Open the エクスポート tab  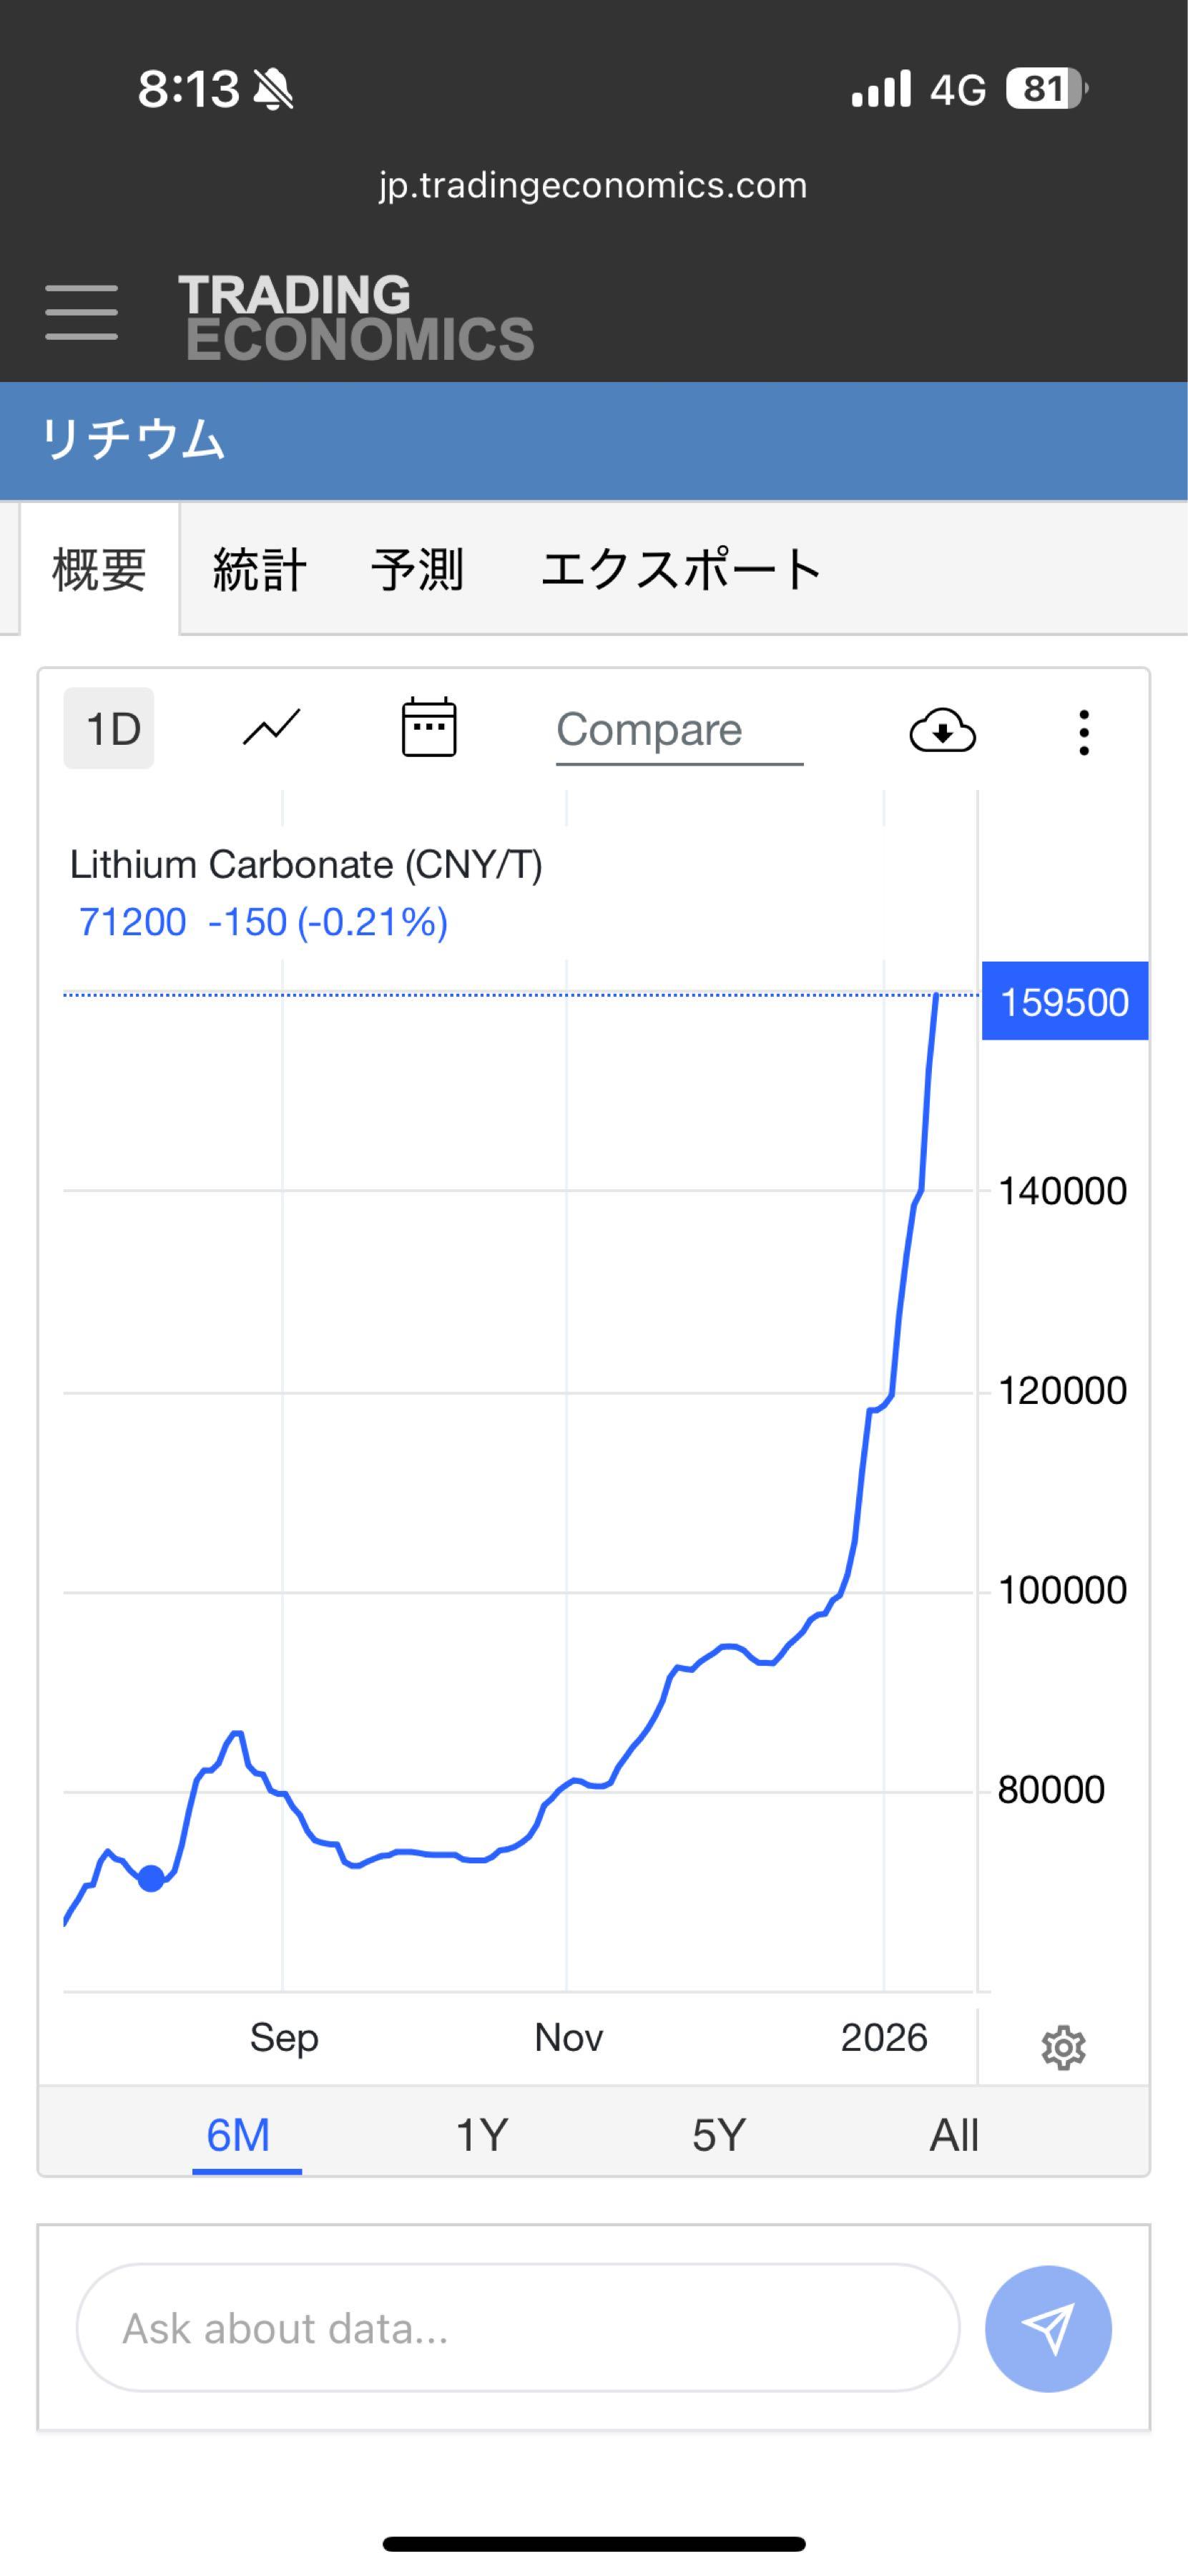[x=680, y=570]
